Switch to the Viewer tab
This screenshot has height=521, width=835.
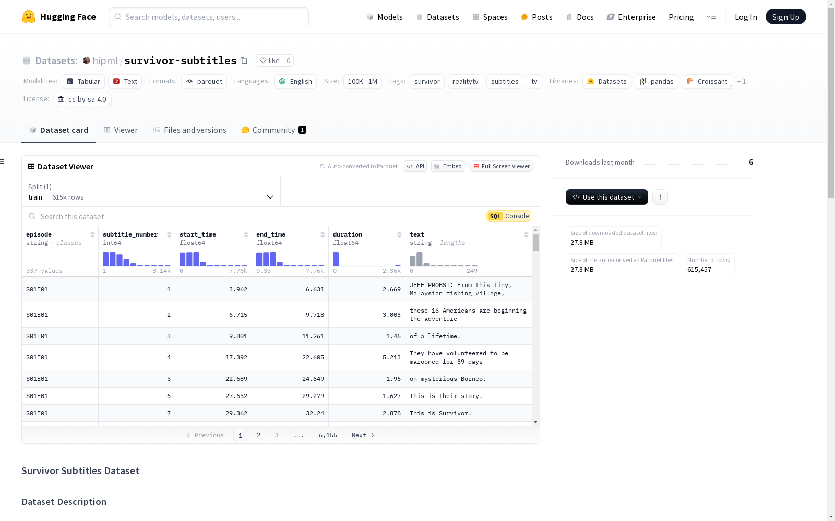(x=121, y=130)
